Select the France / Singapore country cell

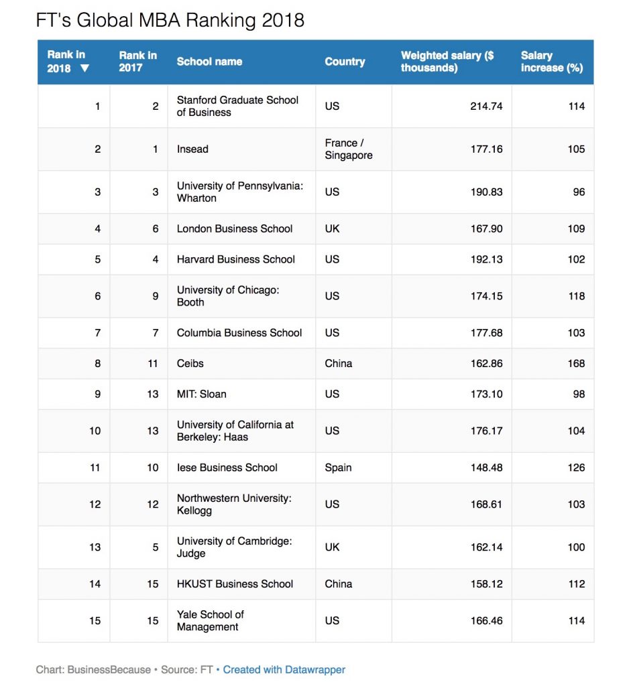click(x=348, y=149)
